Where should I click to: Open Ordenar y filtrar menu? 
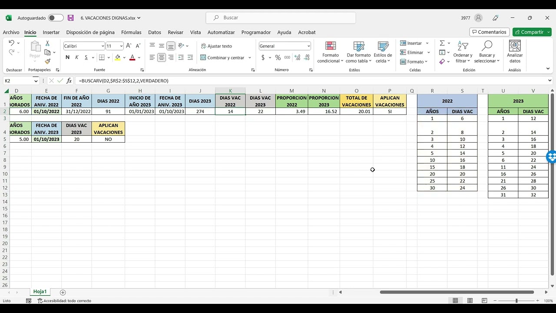(463, 52)
